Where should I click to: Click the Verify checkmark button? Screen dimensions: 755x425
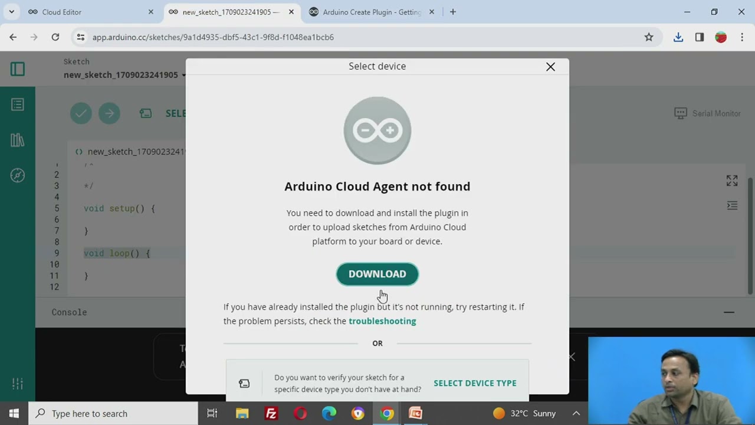click(x=81, y=113)
